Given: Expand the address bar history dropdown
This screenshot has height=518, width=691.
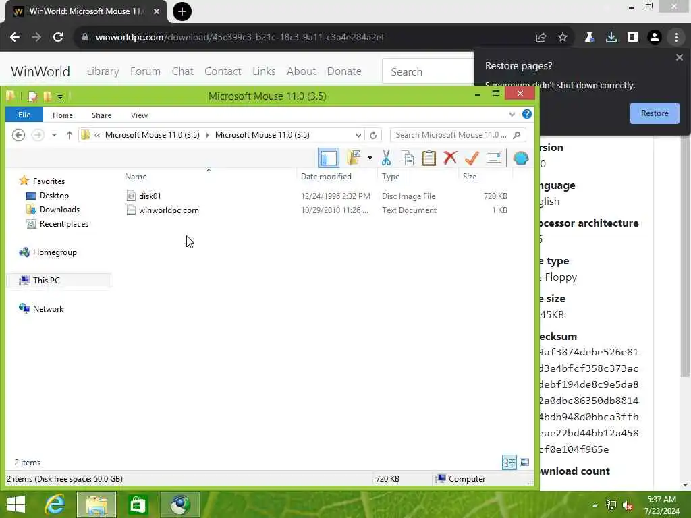Looking at the screenshot, I should pos(358,135).
